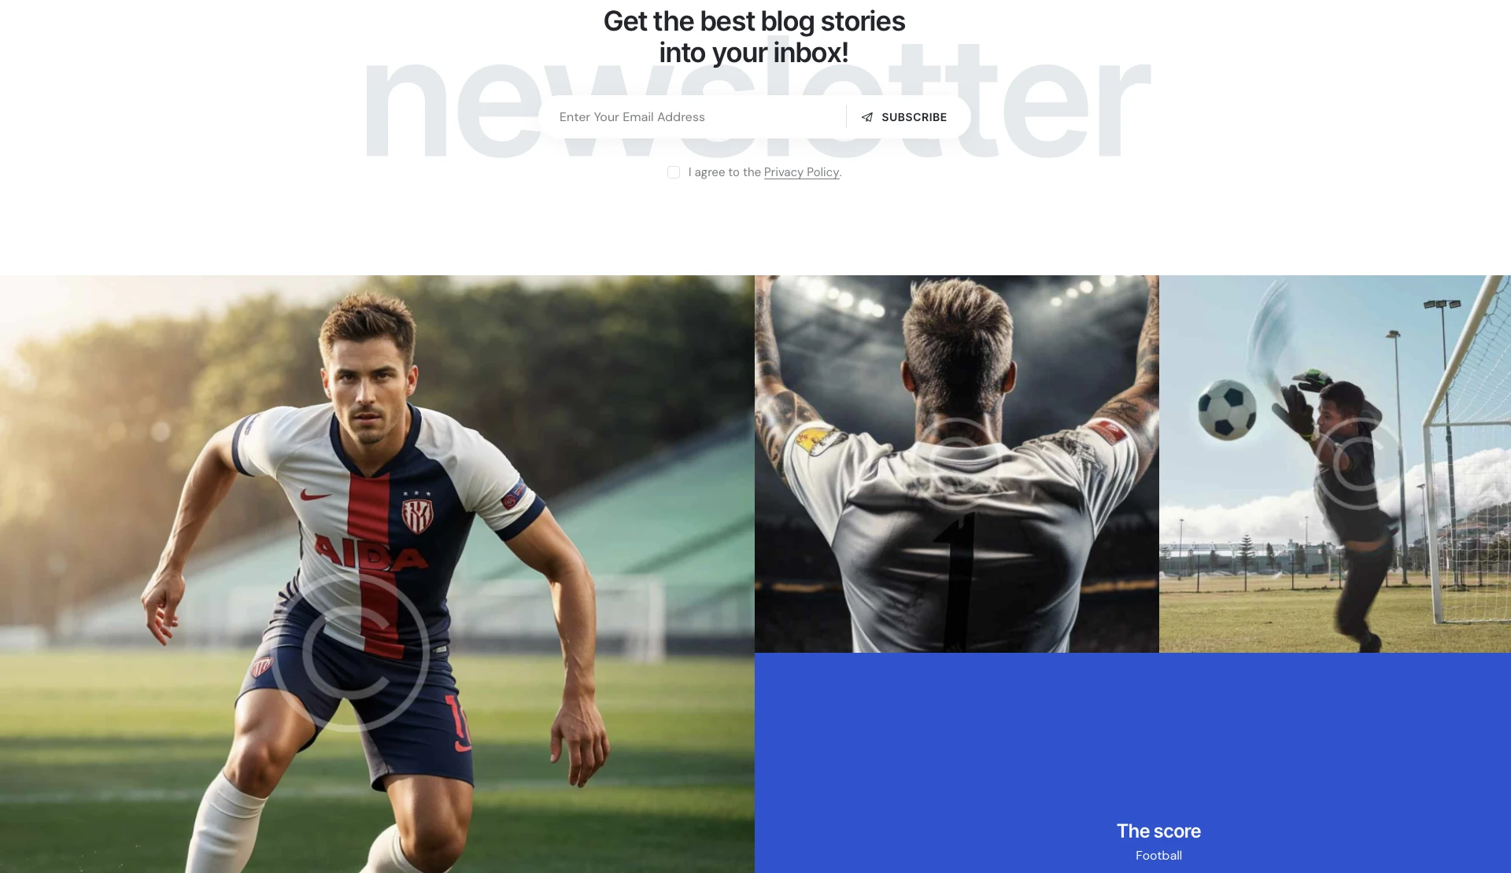
Task: Click the loading spinner on the number 1 jersey
Action: point(956,464)
